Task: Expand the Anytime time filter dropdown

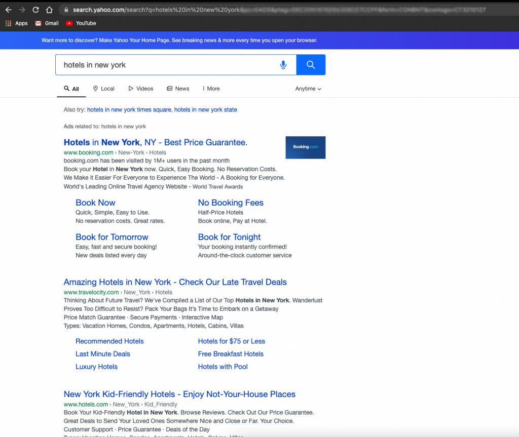Action: (308, 89)
